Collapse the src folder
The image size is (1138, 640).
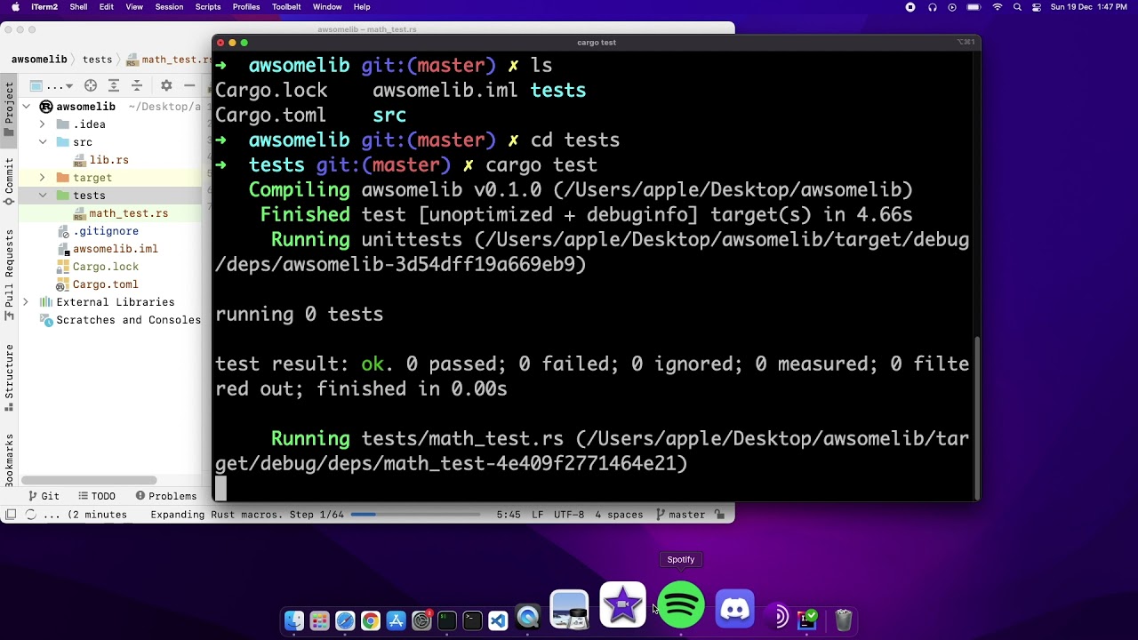(x=42, y=142)
